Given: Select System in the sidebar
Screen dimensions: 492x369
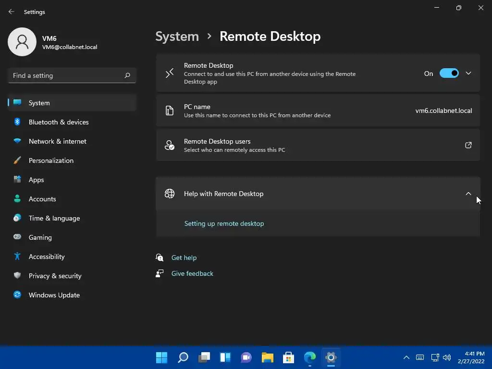Looking at the screenshot, I should 72,103.
